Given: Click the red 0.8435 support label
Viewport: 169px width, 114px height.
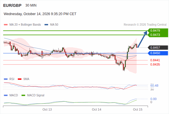Looking at the screenshot, I should click(155, 65).
